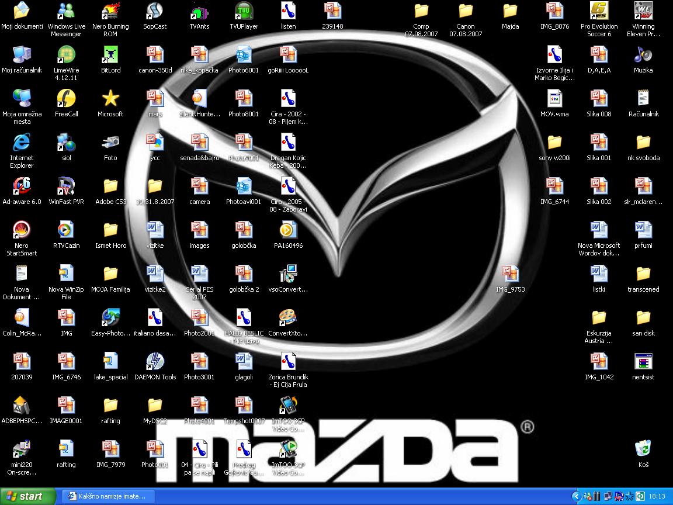
Task: Open the BitLord desktop icon
Action: (110, 55)
